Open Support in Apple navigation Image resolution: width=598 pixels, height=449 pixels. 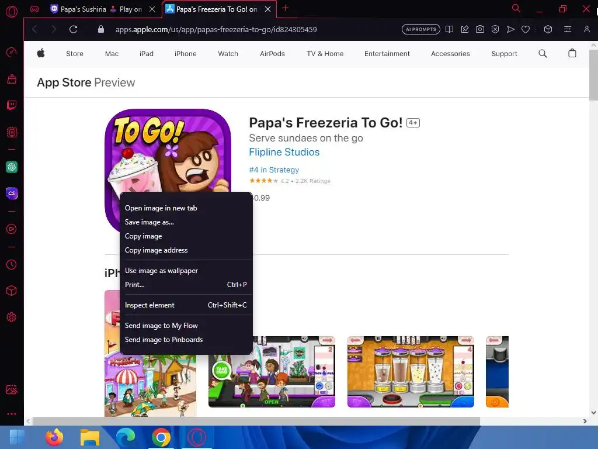(x=504, y=54)
